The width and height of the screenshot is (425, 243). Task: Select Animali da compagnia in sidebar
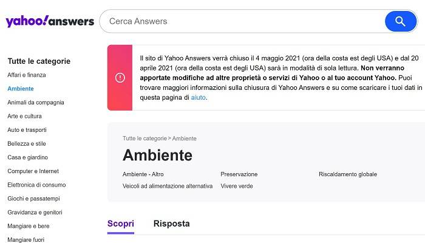[x=36, y=103]
